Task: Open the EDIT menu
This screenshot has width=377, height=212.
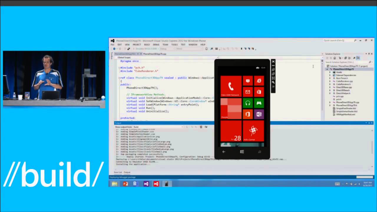Action: click(x=120, y=45)
